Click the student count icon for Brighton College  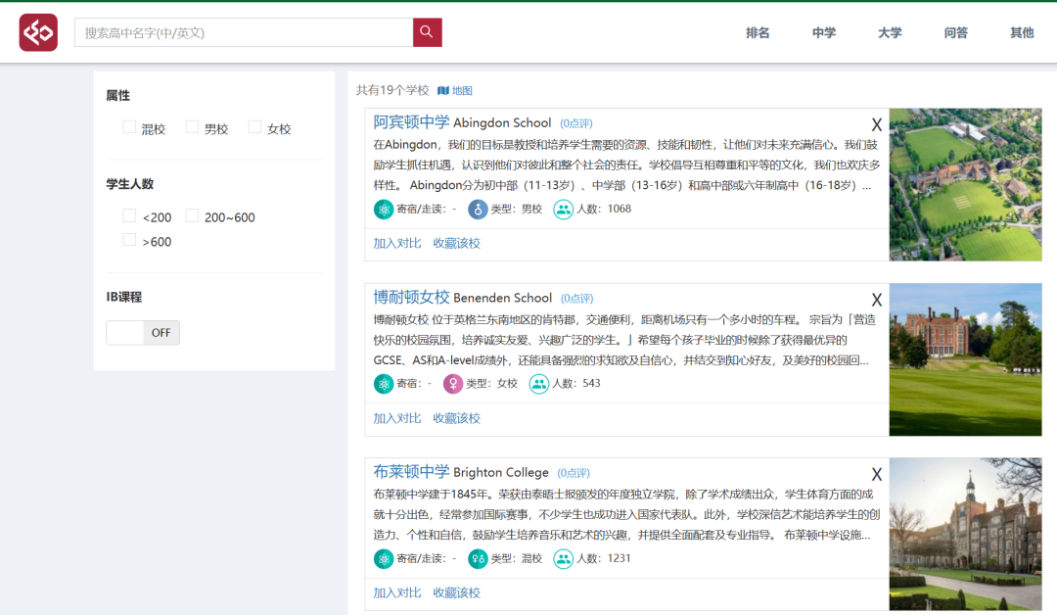[563, 558]
